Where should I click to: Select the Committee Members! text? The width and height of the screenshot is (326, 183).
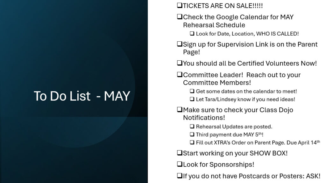(x=217, y=83)
